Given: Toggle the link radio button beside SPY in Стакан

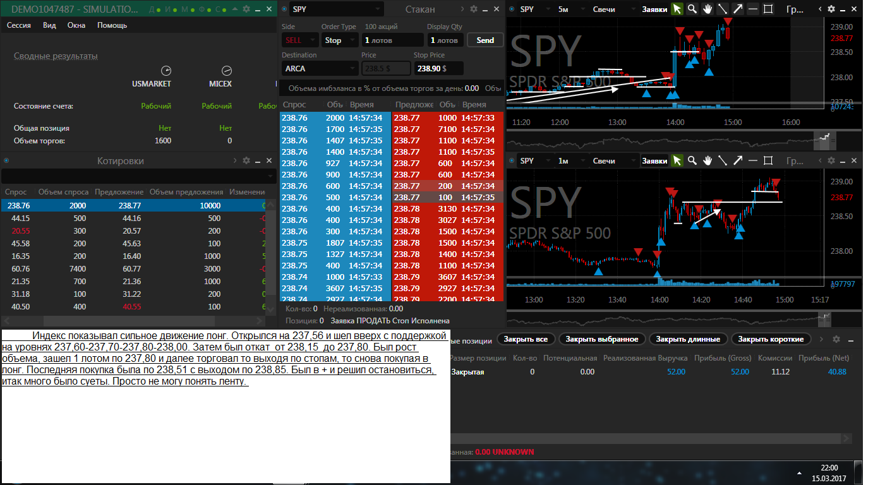Looking at the screenshot, I should (x=284, y=9).
